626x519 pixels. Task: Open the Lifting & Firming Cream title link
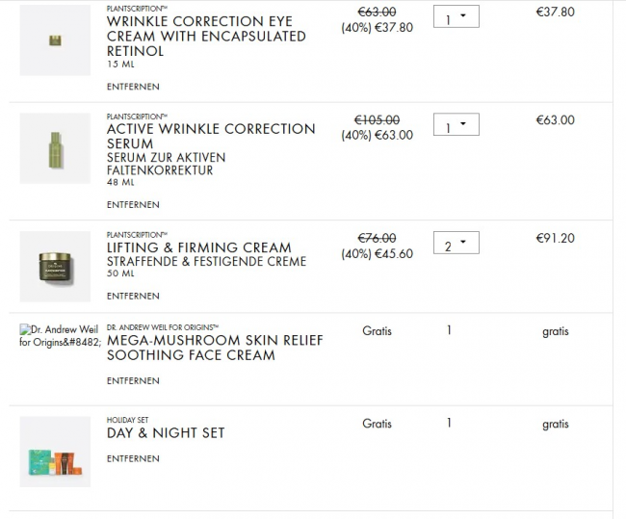point(200,247)
